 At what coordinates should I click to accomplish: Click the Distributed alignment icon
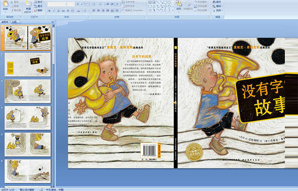[112, 11]
